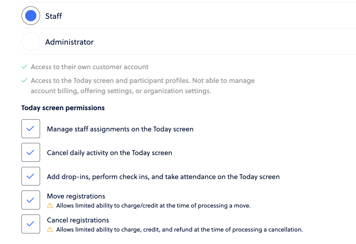Disable the Cancel registrations checkbox

coord(31,224)
